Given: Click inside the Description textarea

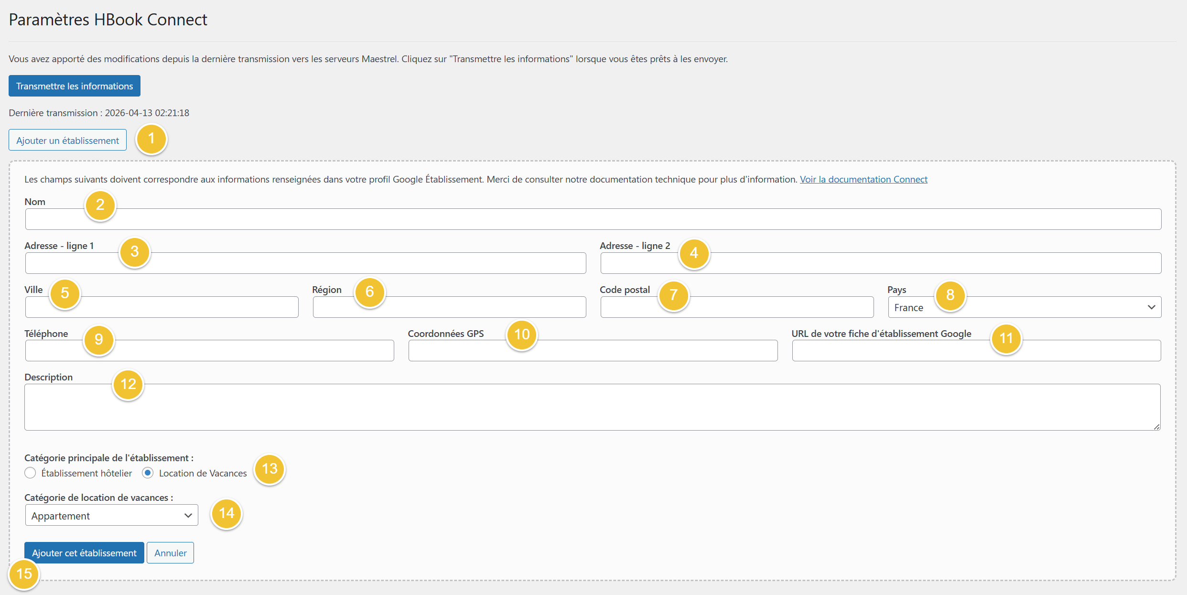Looking at the screenshot, I should [592, 407].
